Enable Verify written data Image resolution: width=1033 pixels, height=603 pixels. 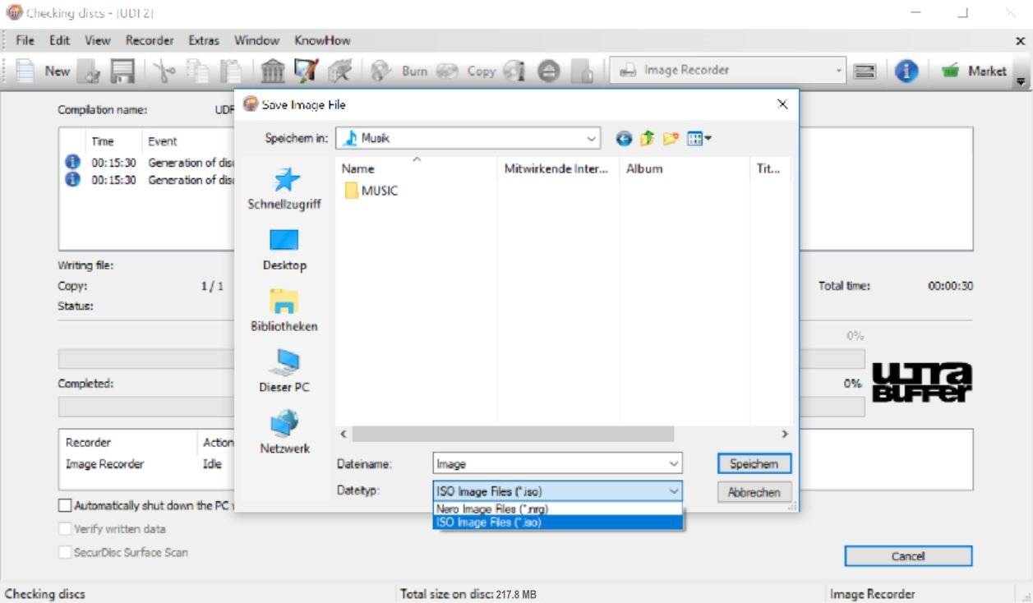65,528
